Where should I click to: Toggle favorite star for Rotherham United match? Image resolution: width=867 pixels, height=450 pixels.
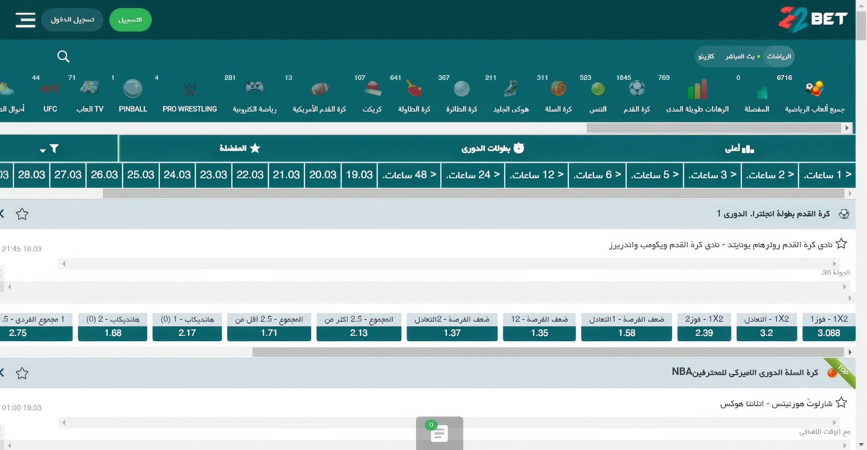click(841, 243)
